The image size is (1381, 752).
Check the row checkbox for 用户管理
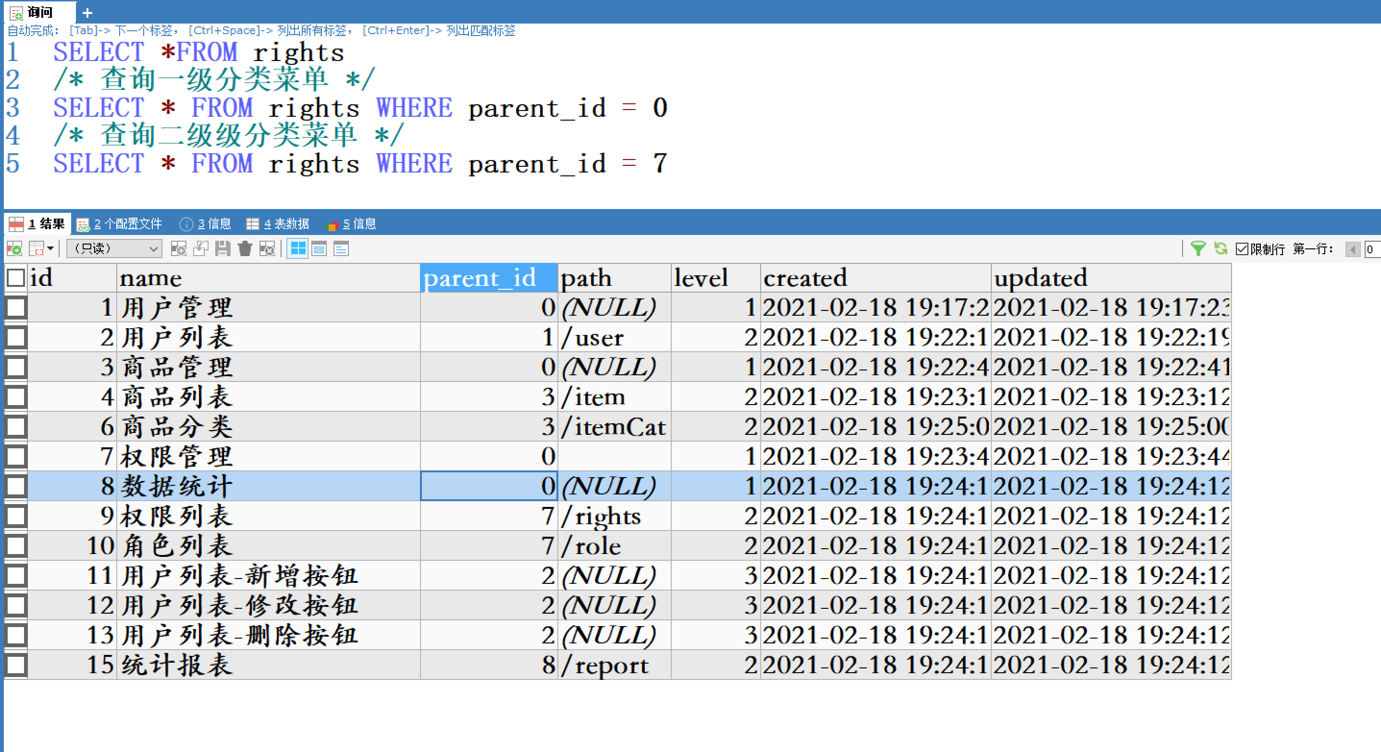[x=15, y=308]
